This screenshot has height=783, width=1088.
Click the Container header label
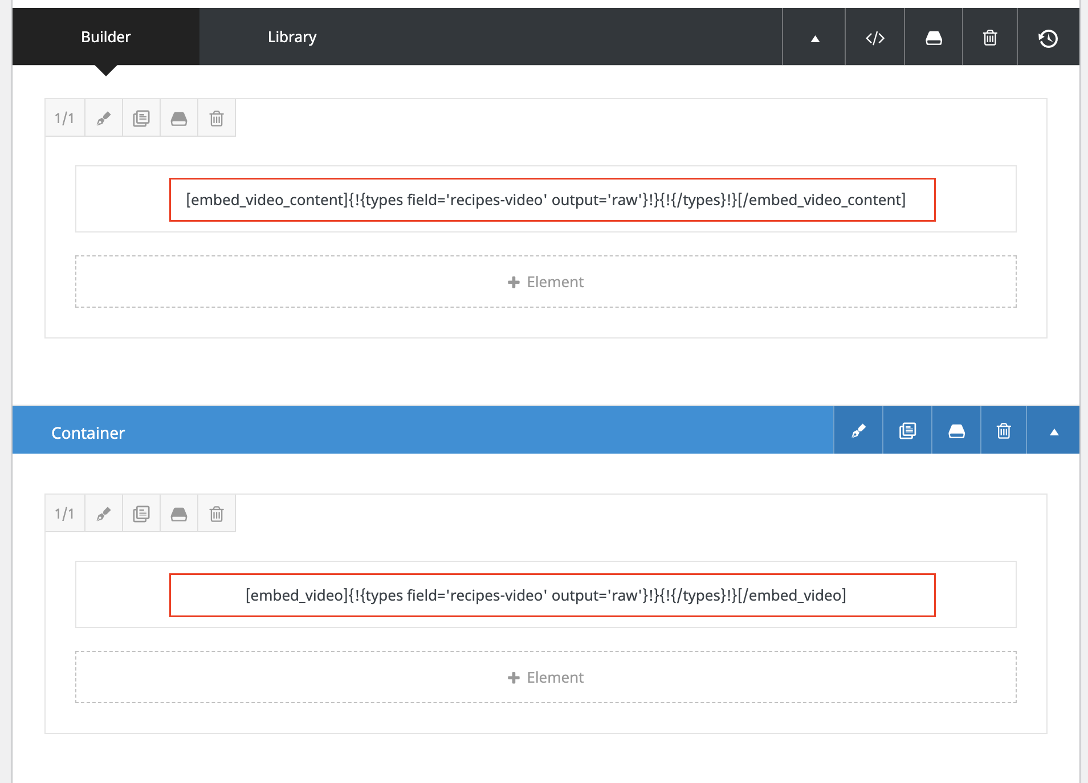click(88, 433)
